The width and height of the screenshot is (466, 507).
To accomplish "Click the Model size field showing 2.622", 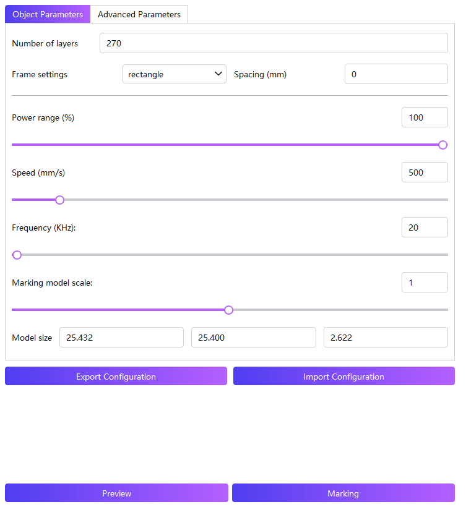I will click(386, 337).
